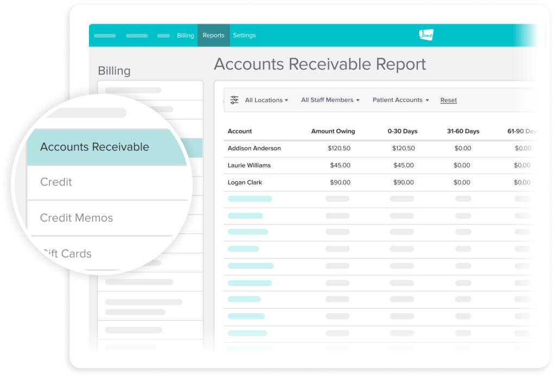Click the Reset link to clear filters
The width and height of the screenshot is (555, 377).
(449, 100)
